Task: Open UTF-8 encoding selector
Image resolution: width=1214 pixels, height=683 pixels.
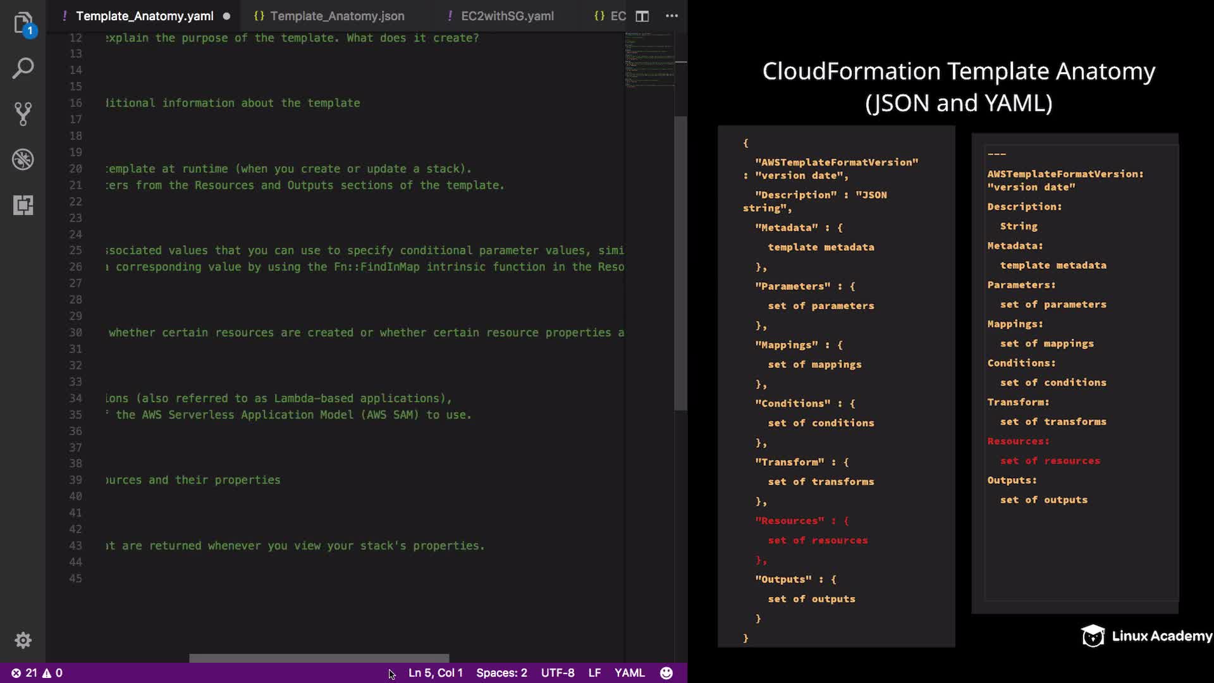Action: (x=558, y=673)
